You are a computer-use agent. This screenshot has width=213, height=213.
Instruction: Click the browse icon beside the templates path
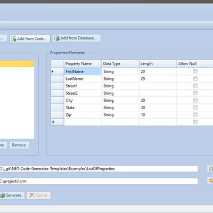[210, 169]
